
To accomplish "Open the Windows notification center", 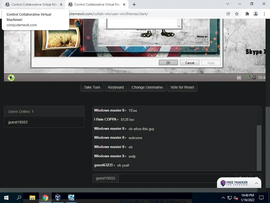I will pos(261,198).
